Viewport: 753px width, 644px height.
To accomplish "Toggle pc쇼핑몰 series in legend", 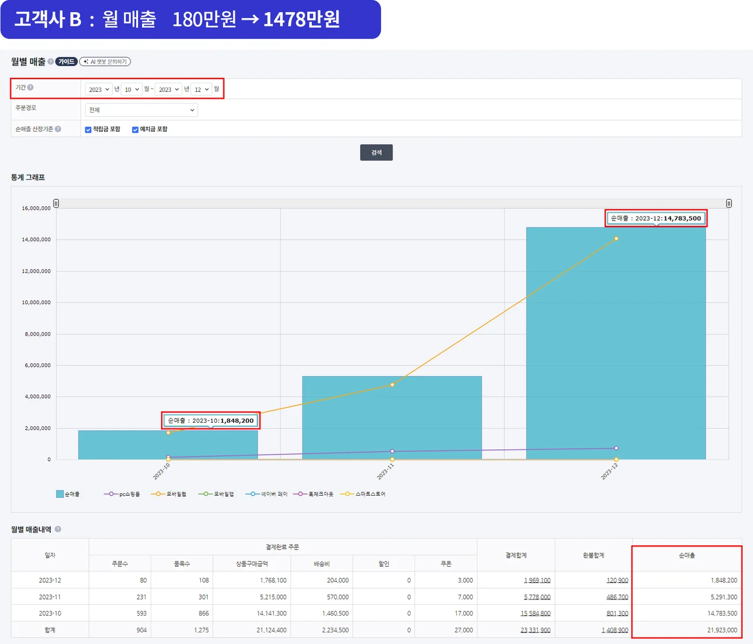I will tap(122, 494).
